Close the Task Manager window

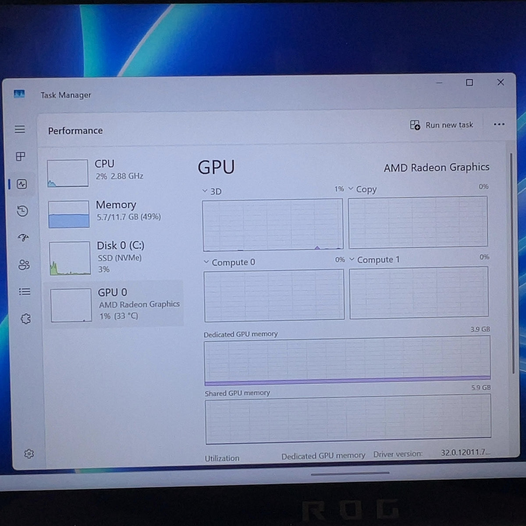[501, 82]
